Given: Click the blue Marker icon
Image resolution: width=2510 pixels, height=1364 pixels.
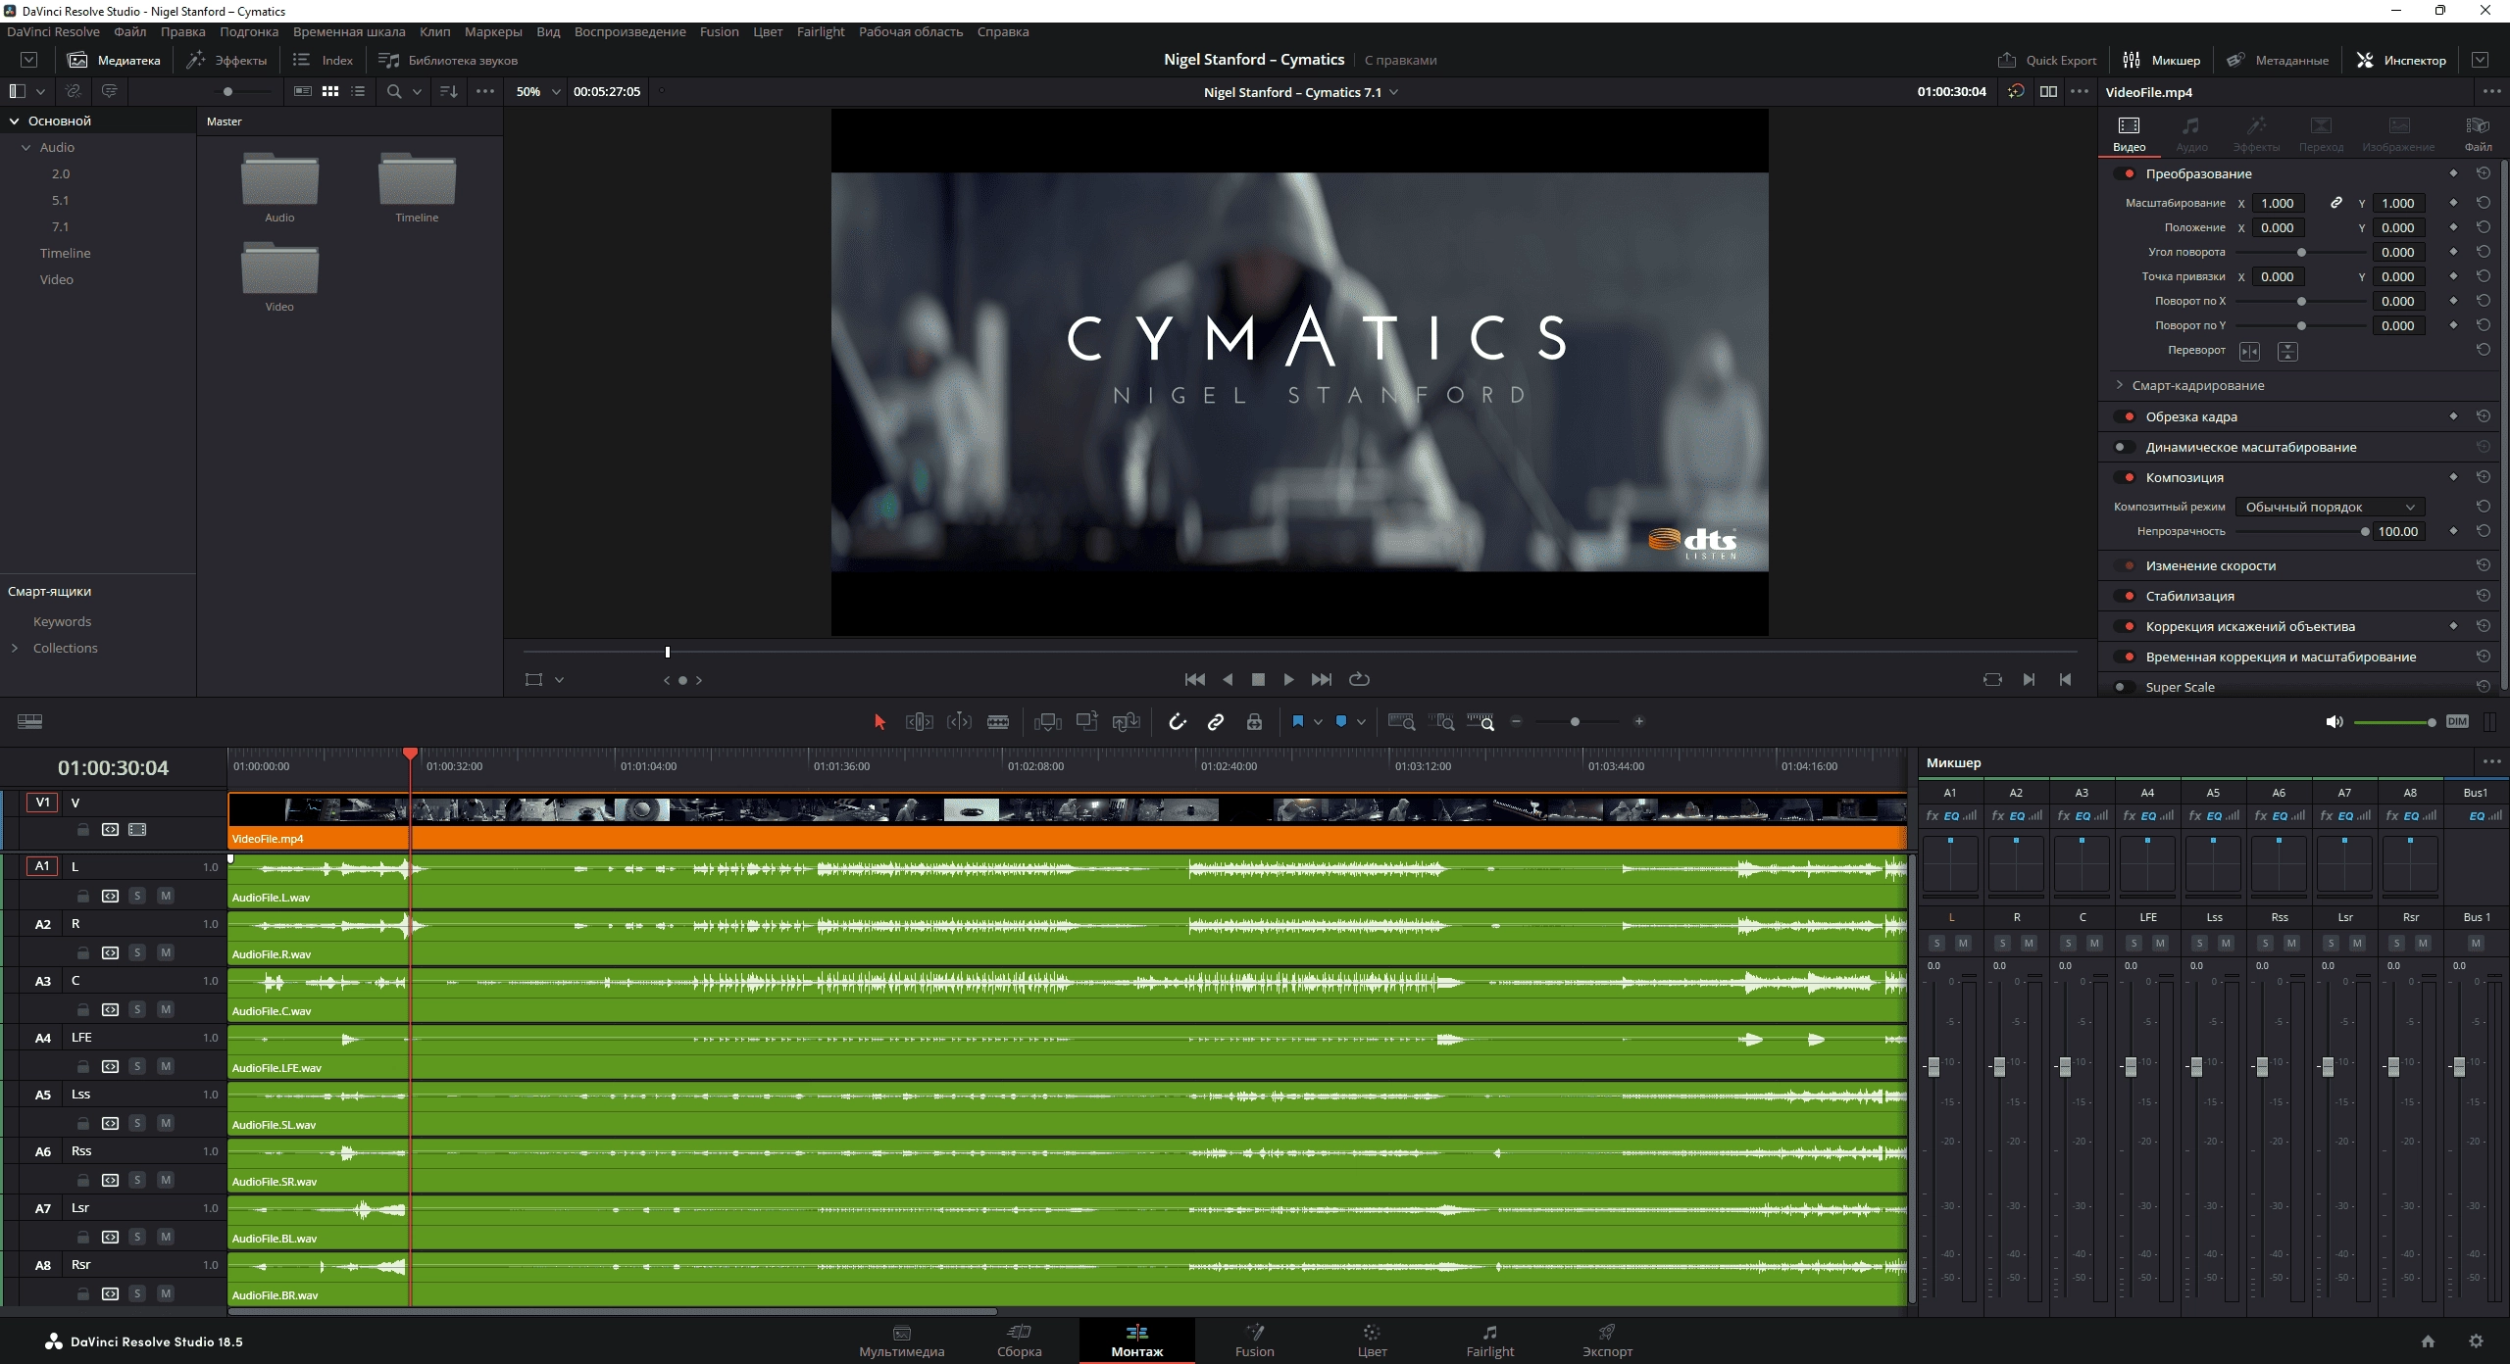Looking at the screenshot, I should point(1341,722).
